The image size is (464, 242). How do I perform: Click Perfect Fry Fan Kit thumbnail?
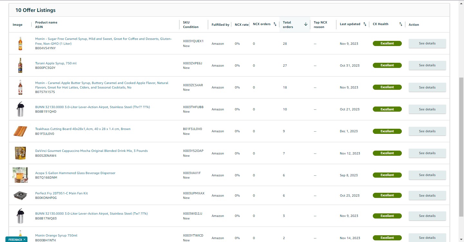[x=20, y=195]
